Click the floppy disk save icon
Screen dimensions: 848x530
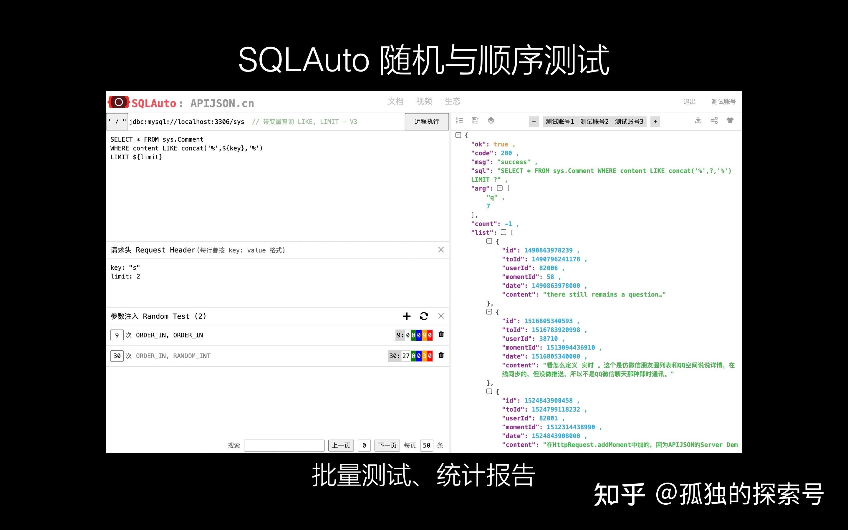[x=475, y=121]
